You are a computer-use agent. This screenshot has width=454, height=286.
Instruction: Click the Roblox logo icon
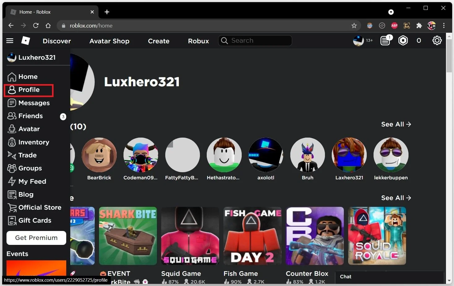[26, 41]
